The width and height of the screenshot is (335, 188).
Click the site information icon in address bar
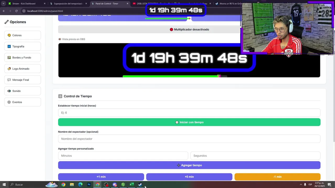[x=24, y=11]
